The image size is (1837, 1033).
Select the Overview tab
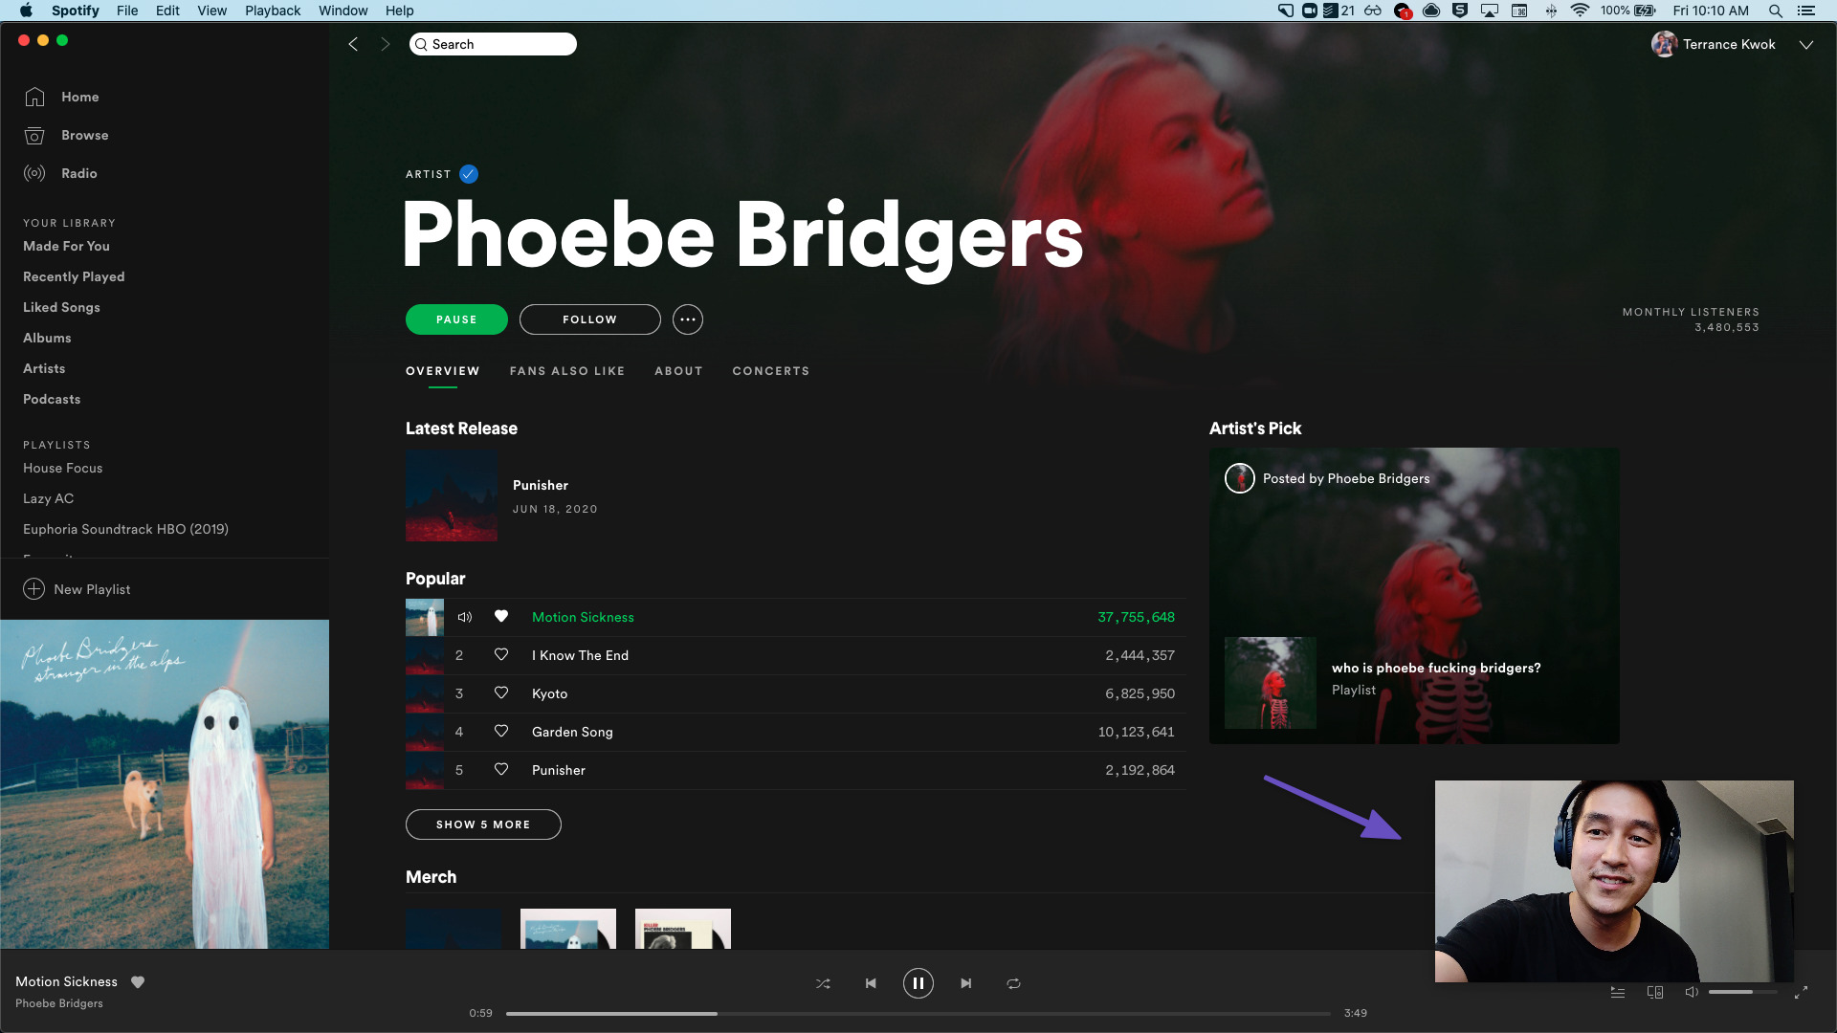(x=443, y=371)
